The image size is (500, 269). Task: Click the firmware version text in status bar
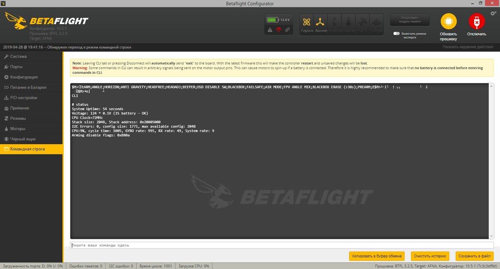pyautogui.click(x=437, y=266)
